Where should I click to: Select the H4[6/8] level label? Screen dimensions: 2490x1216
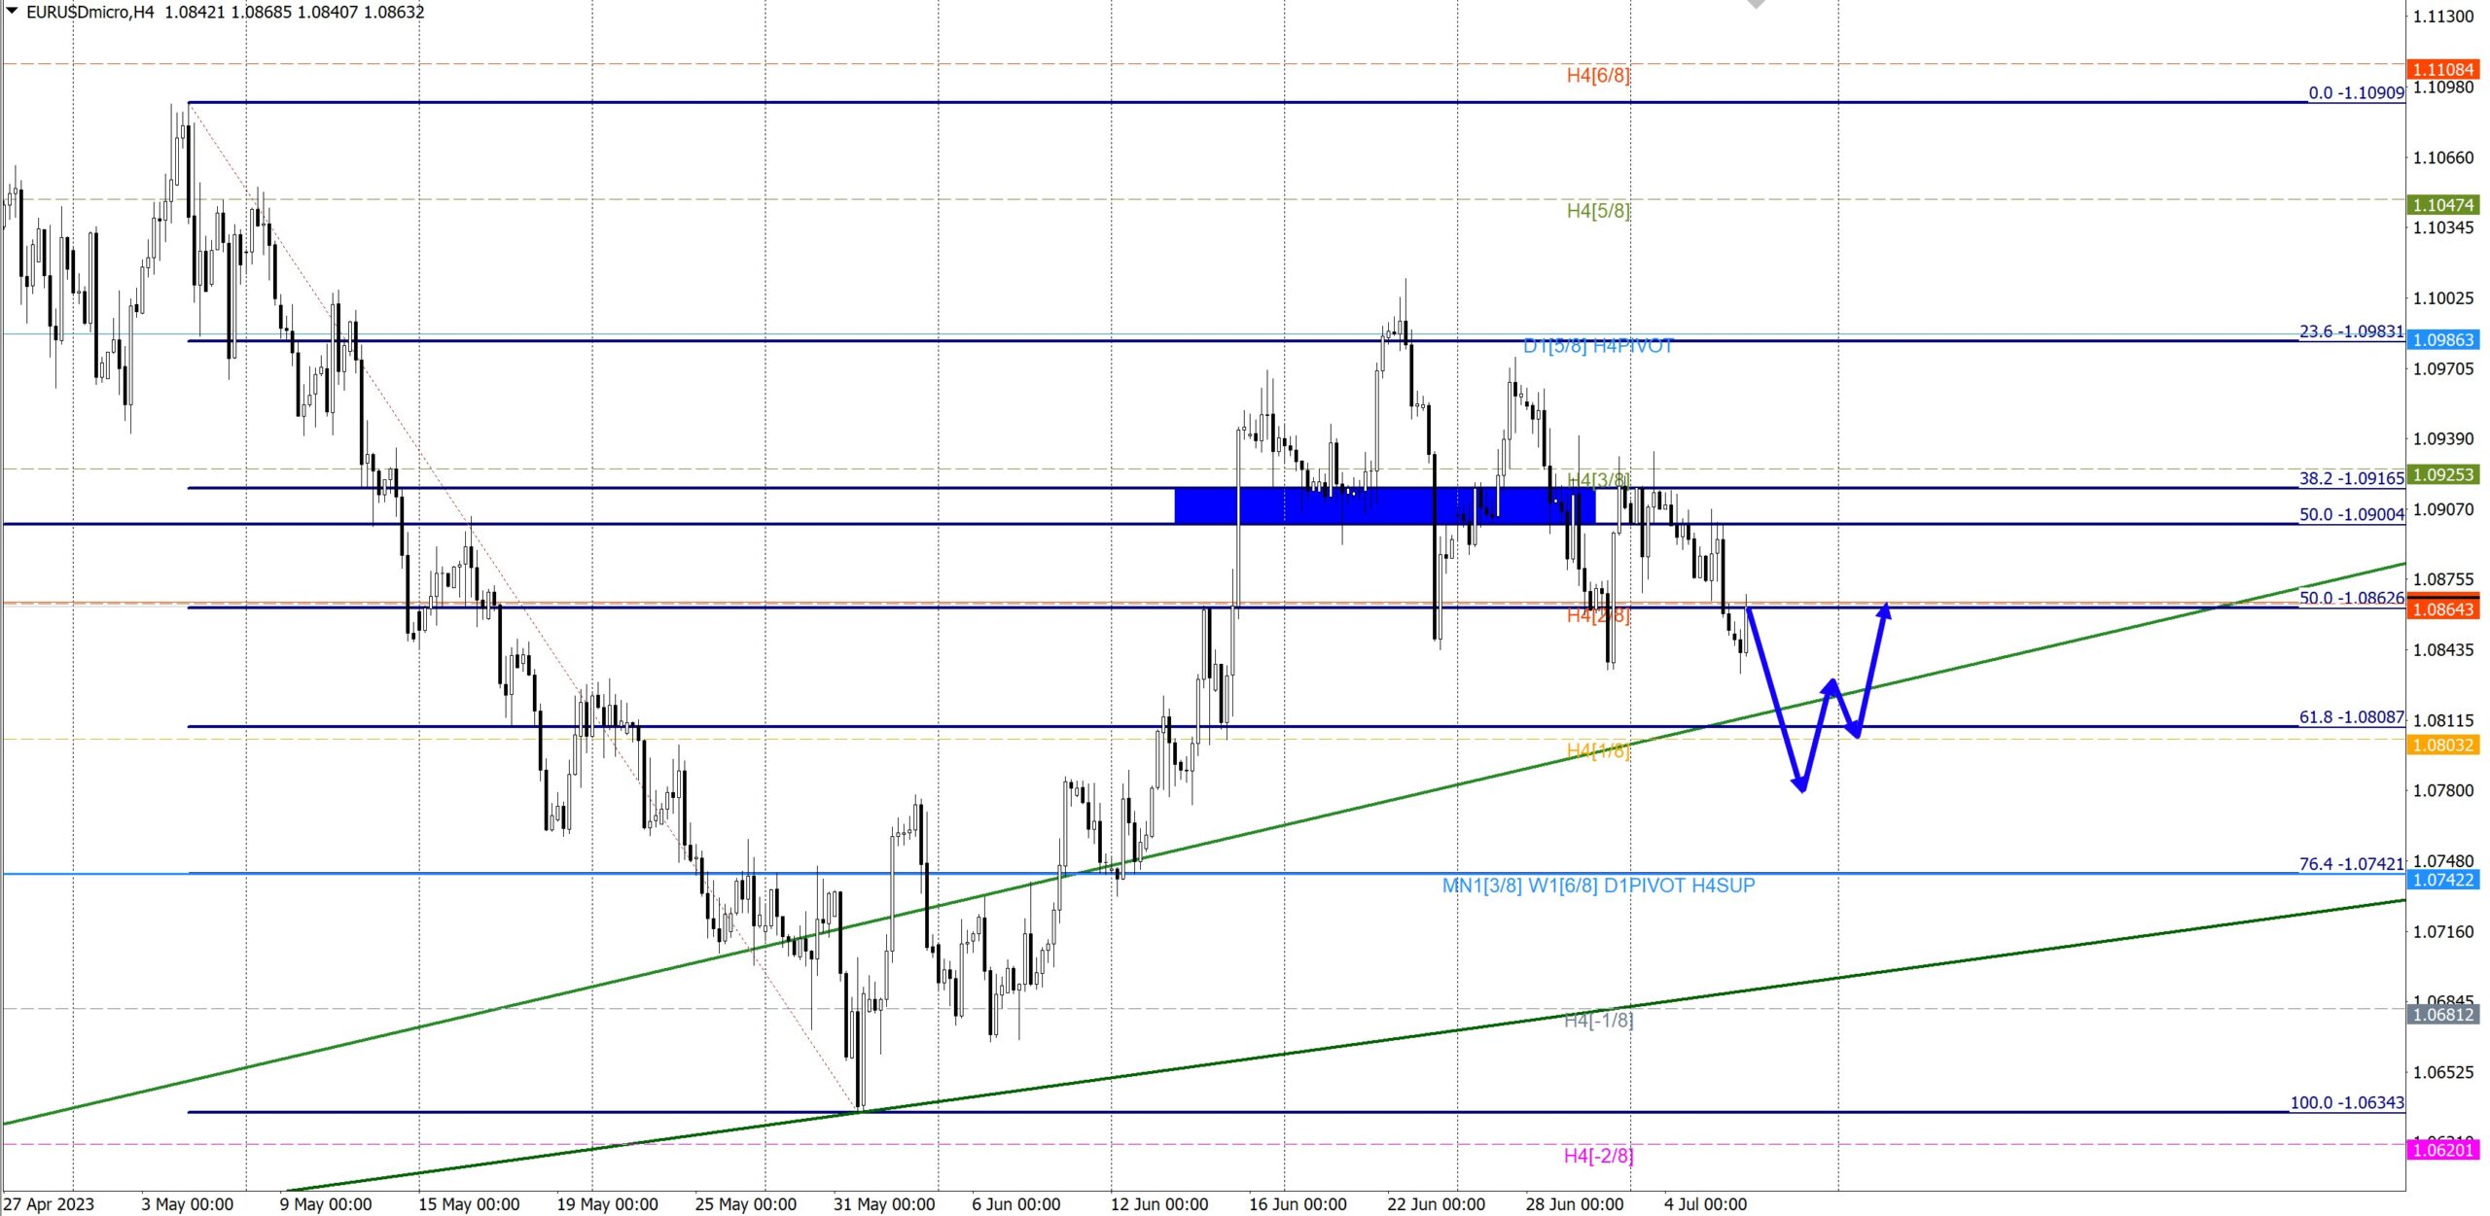coord(1597,76)
